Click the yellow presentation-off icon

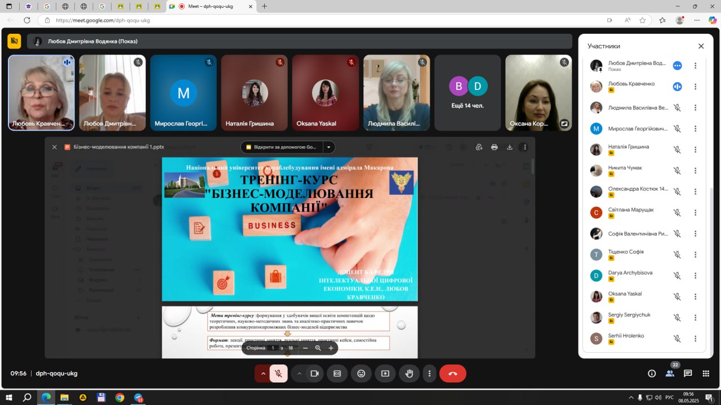pyautogui.click(x=14, y=41)
